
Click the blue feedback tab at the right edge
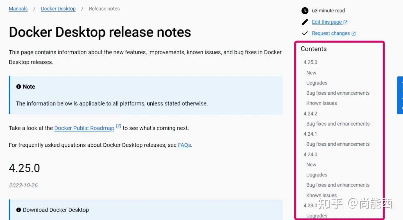(x=400, y=95)
